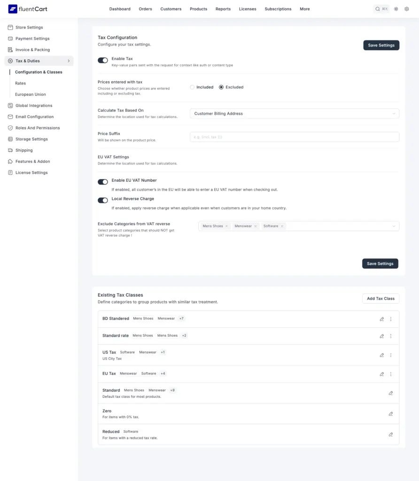
Task: Open the settings gear icon in header
Action: (407, 9)
